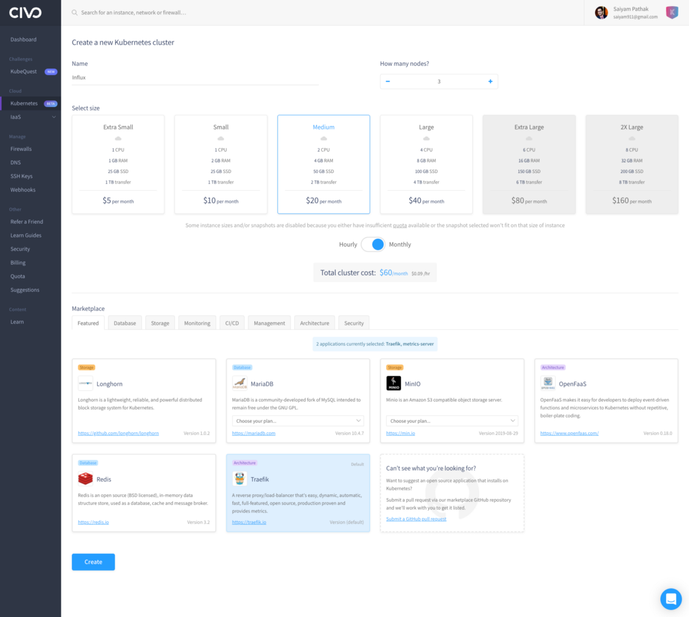689x617 pixels.
Task: Open the chat support bubble
Action: coord(671,599)
